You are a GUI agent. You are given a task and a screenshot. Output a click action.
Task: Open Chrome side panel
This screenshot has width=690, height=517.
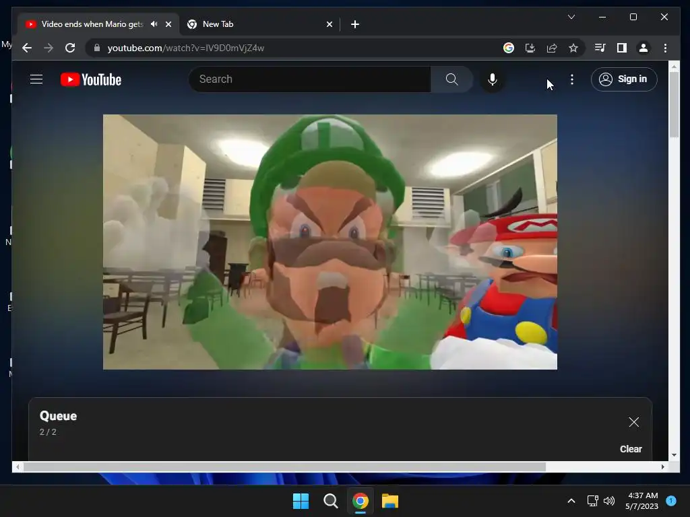(621, 48)
